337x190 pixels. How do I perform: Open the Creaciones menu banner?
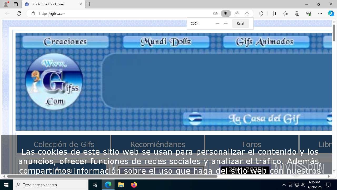click(x=65, y=42)
